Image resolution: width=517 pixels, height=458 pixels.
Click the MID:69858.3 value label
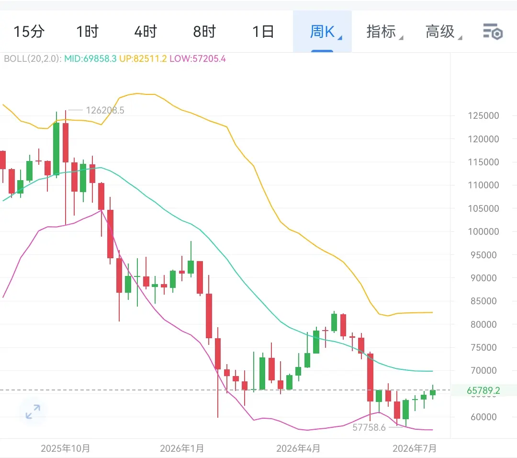tap(90, 59)
